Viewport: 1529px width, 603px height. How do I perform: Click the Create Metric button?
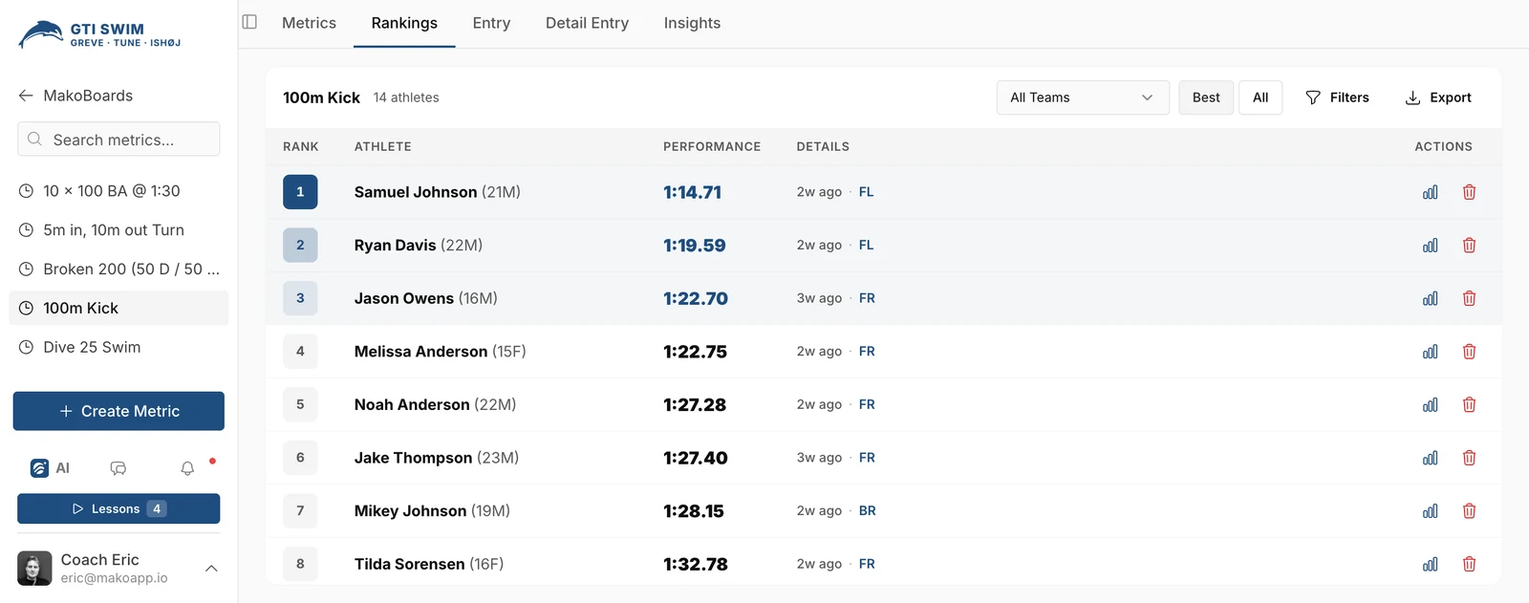[x=118, y=411]
